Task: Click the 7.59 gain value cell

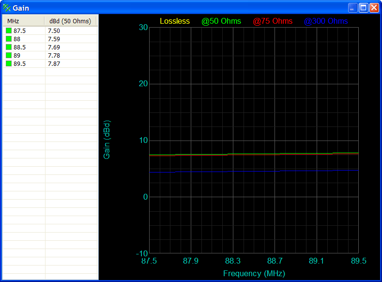Action: click(54, 39)
